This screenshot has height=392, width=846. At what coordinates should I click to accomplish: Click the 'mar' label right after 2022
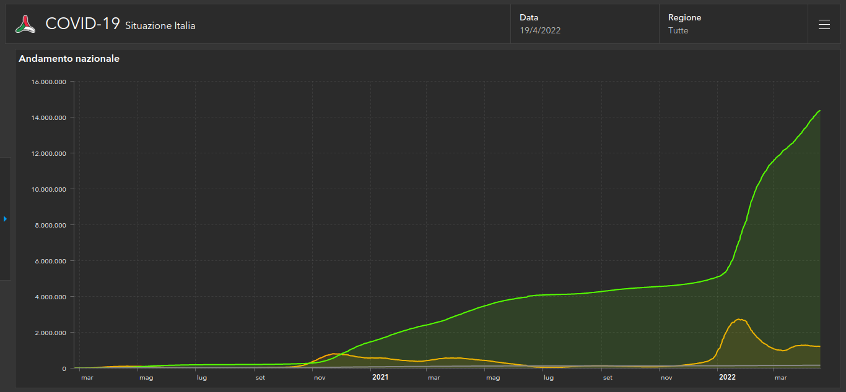779,377
